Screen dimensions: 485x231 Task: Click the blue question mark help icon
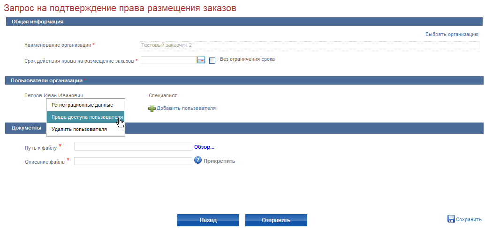(x=197, y=160)
